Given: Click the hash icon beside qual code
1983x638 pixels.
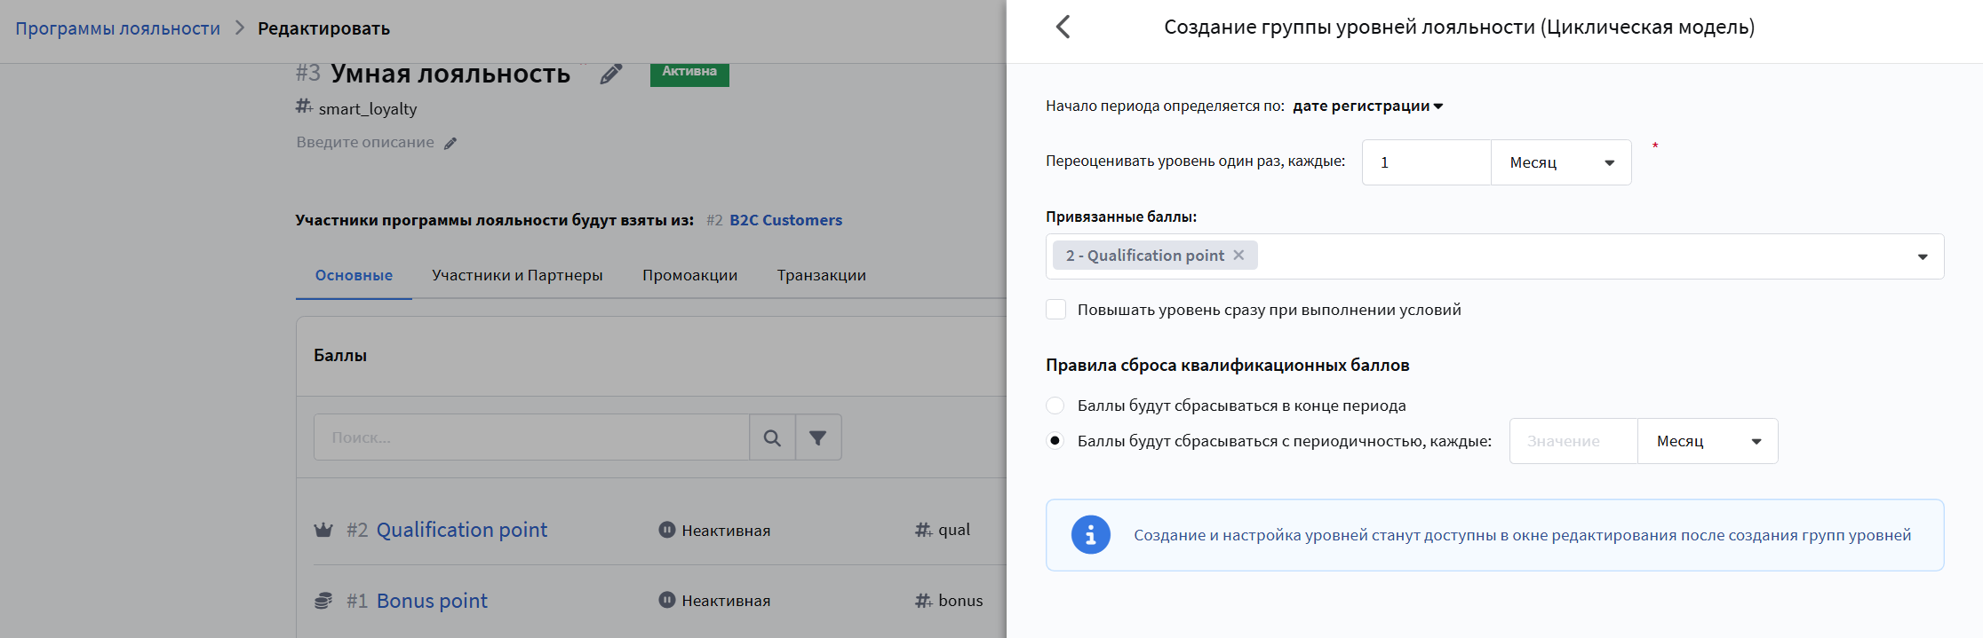Looking at the screenshot, I should pyautogui.click(x=924, y=530).
